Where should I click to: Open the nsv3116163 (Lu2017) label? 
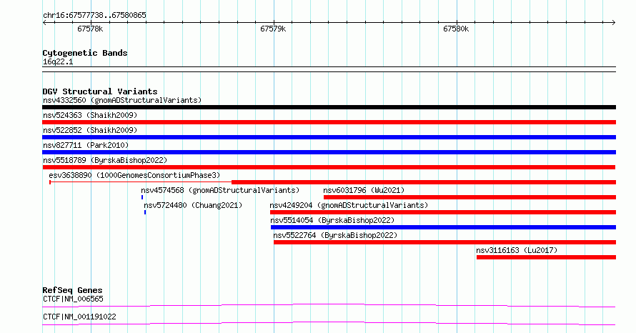click(517, 250)
